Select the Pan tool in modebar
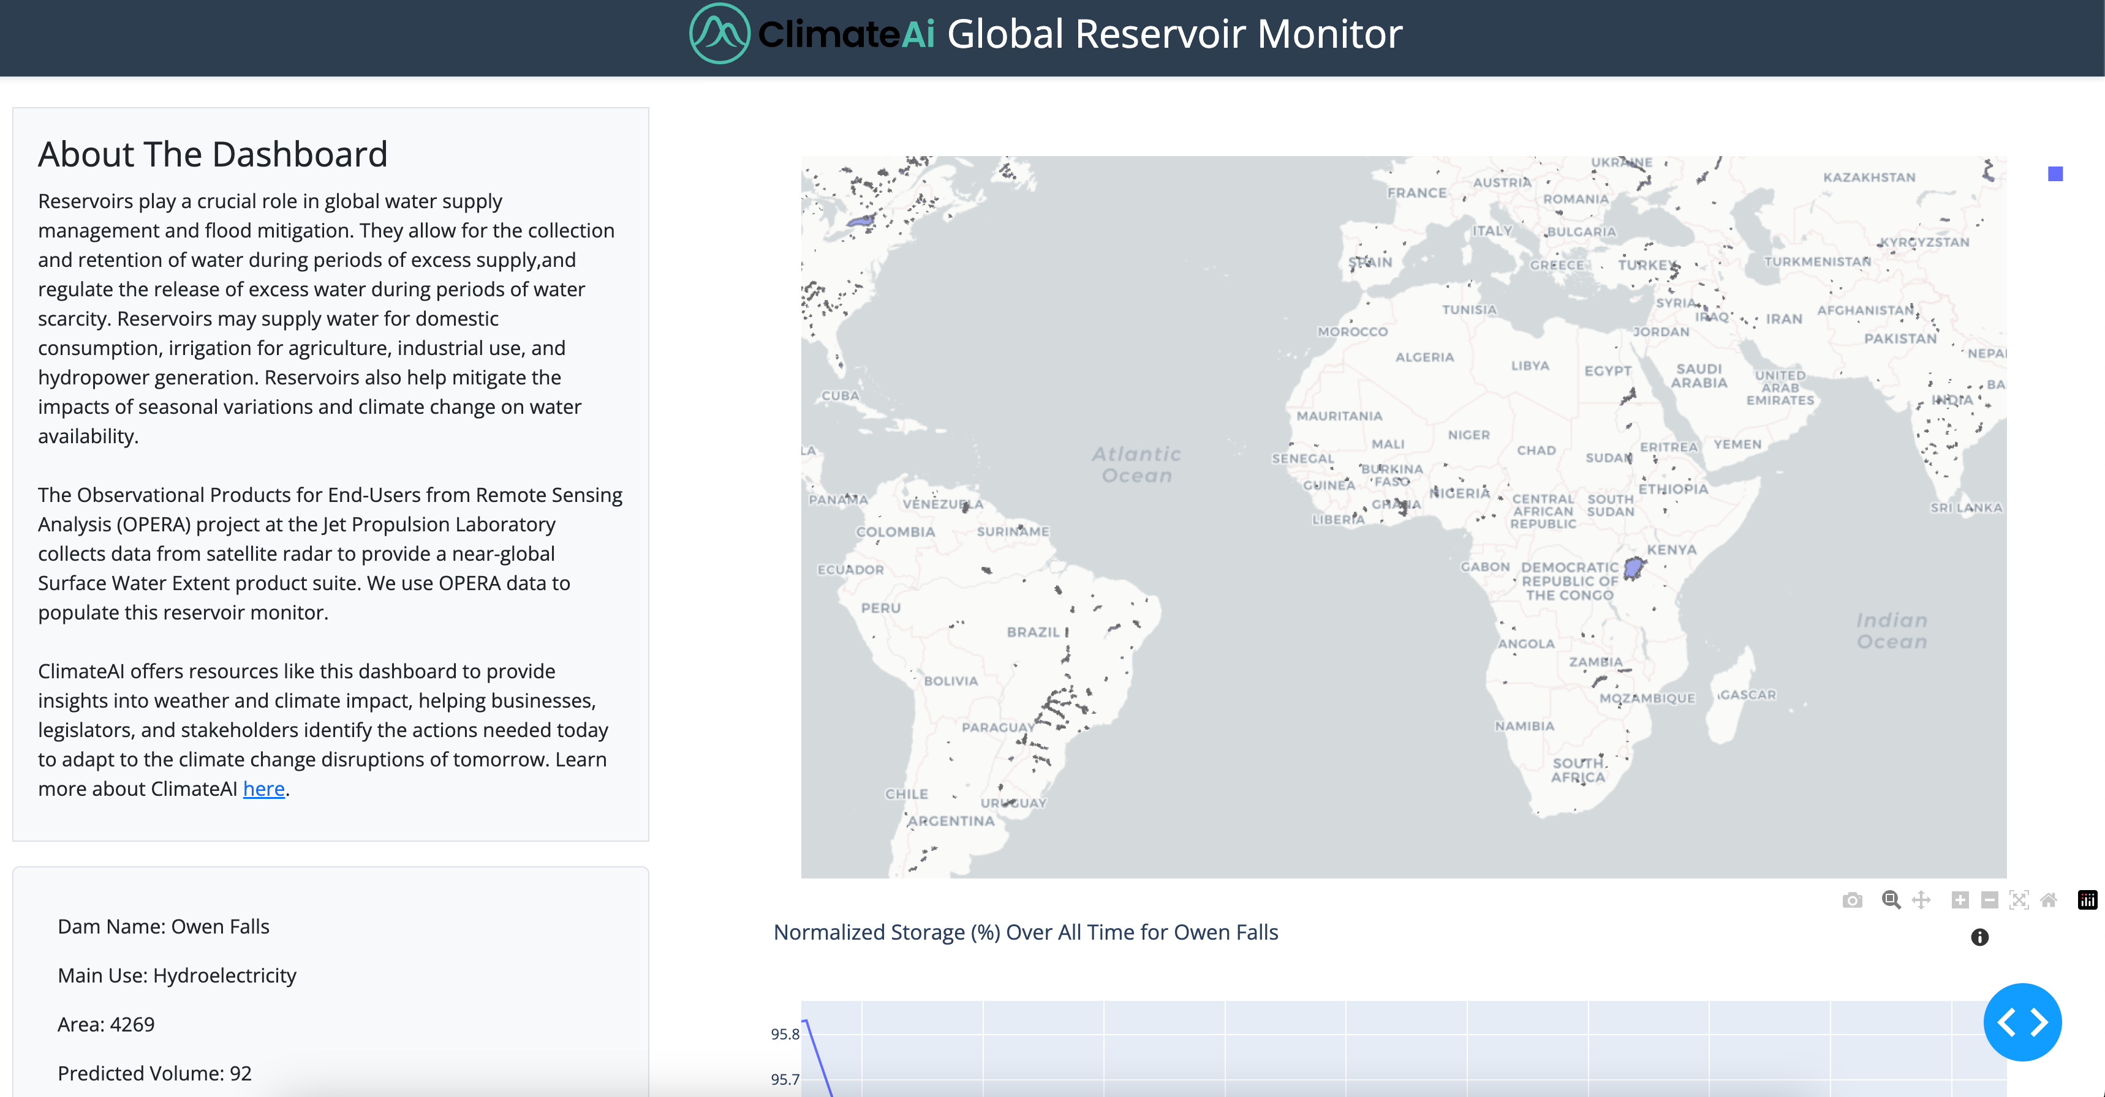 (1921, 900)
